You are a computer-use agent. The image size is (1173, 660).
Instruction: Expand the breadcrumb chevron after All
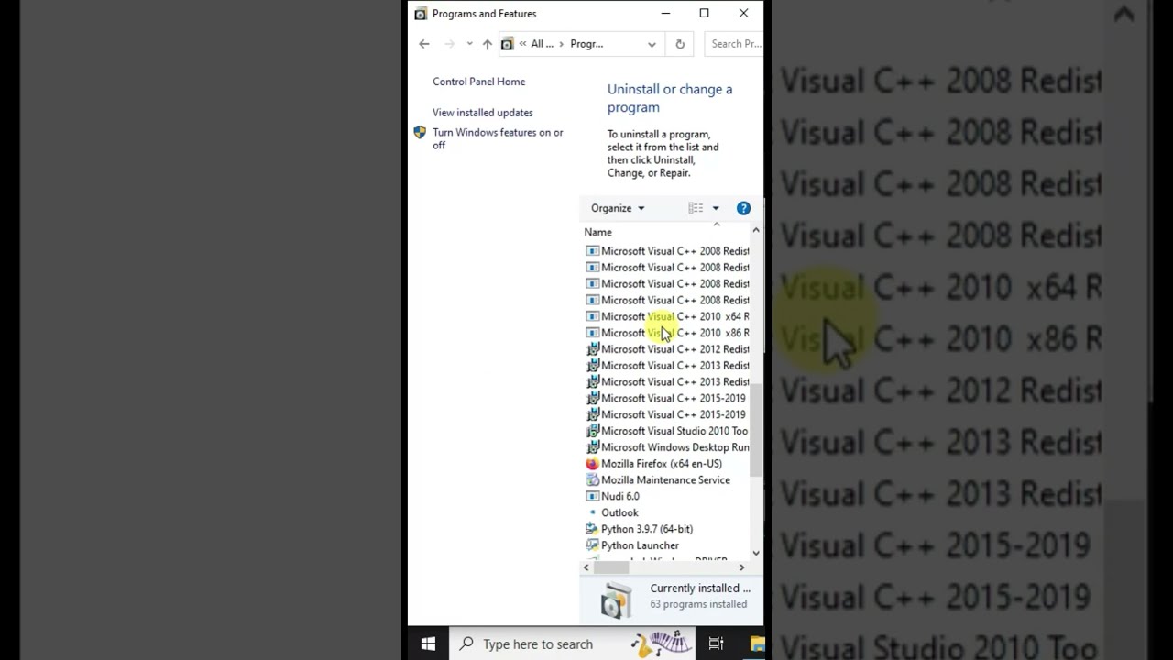[x=561, y=44]
